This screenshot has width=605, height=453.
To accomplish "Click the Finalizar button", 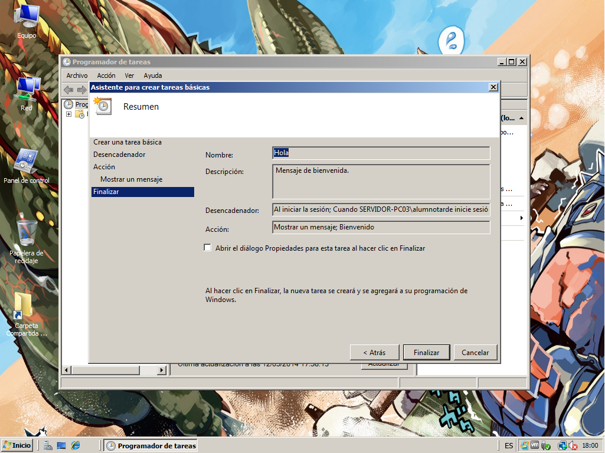I will [426, 352].
